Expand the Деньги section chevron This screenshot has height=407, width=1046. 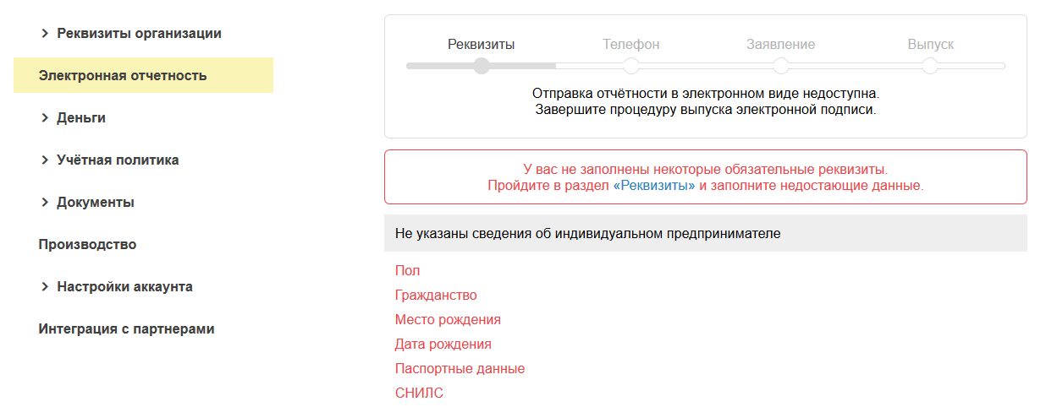pos(45,118)
